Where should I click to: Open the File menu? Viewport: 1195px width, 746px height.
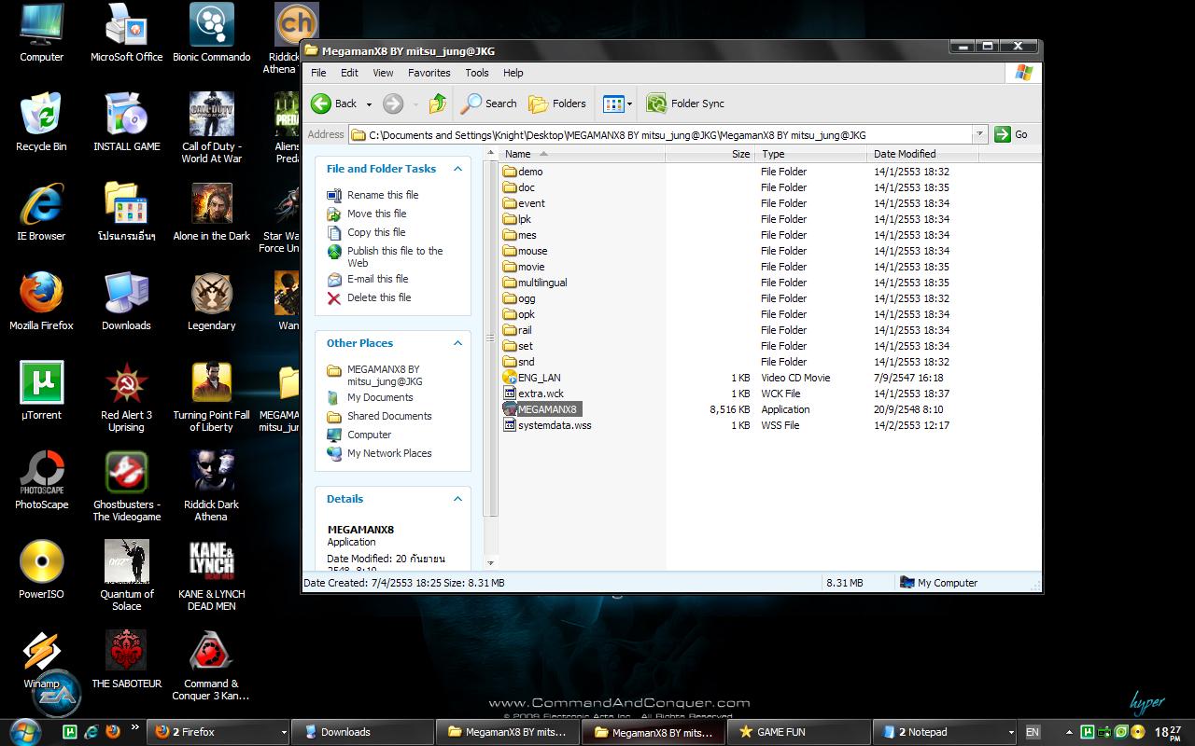pyautogui.click(x=318, y=73)
